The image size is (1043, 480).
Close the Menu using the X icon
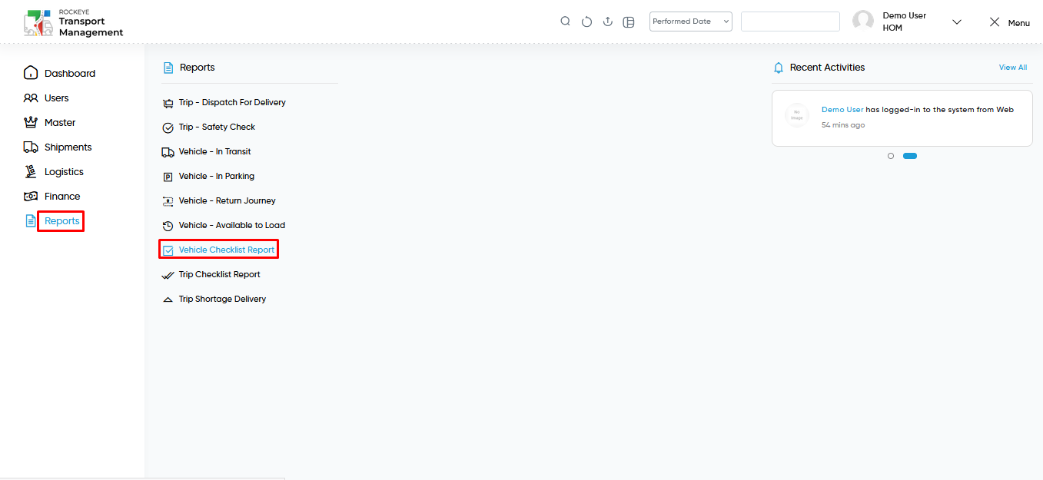click(995, 22)
